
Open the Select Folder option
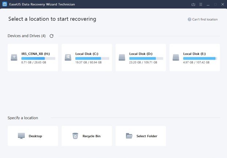coord(141,136)
